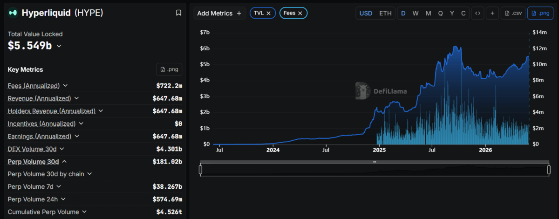This screenshot has height=219, width=559.
Task: Expand Revenue (Annualized) details
Action: [76, 98]
